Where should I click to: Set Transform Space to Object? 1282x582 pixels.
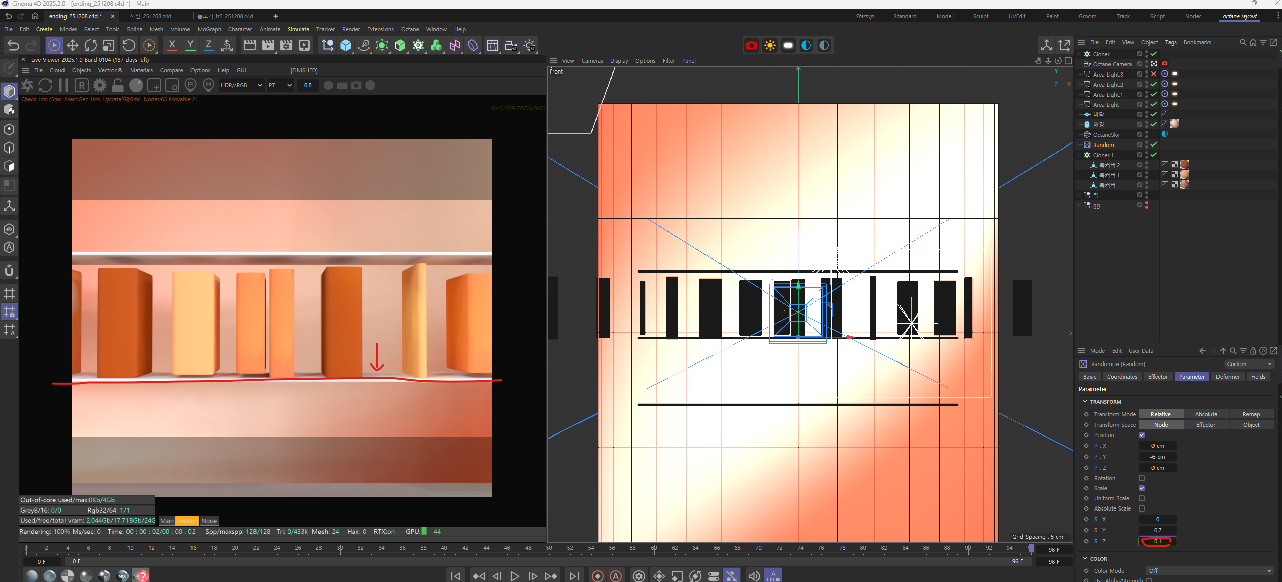coord(1251,425)
